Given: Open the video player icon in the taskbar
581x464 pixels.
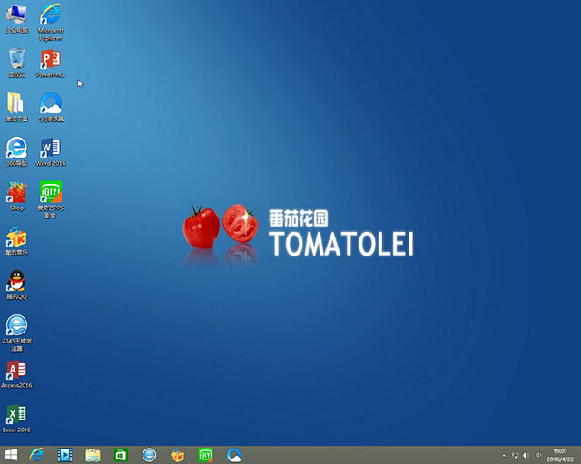Looking at the screenshot, I should click(64, 454).
